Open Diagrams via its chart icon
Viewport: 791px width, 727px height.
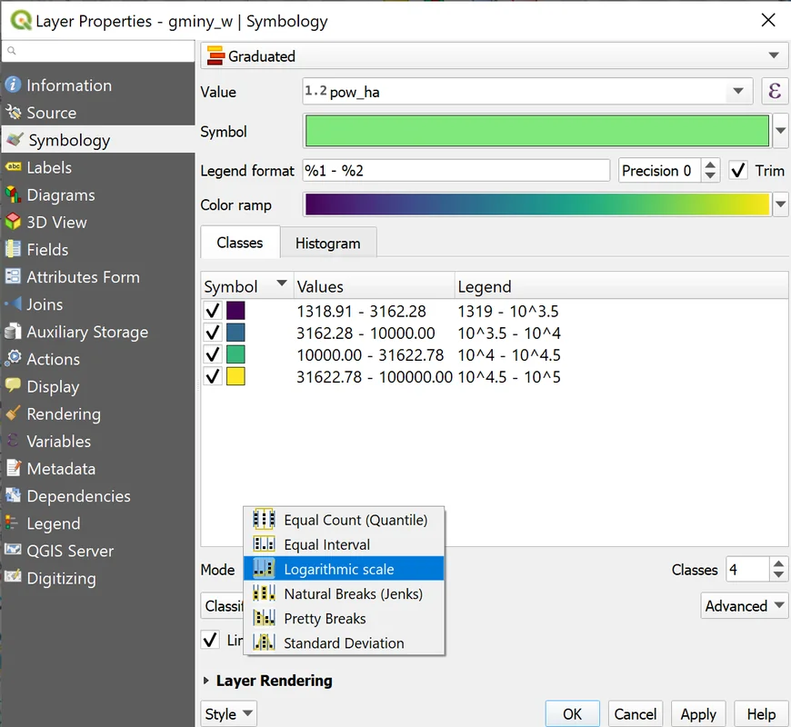click(13, 194)
